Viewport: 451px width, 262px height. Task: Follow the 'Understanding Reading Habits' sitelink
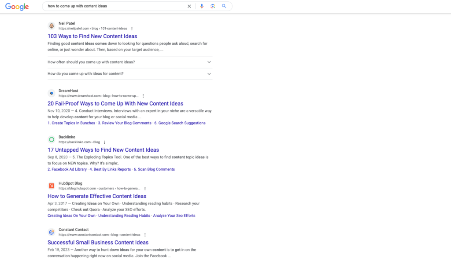124,216
